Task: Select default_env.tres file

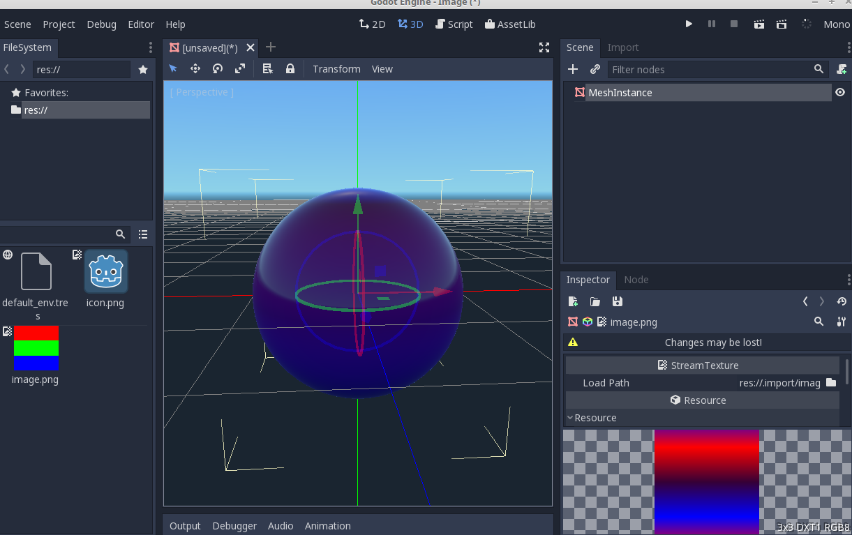Action: [36, 285]
